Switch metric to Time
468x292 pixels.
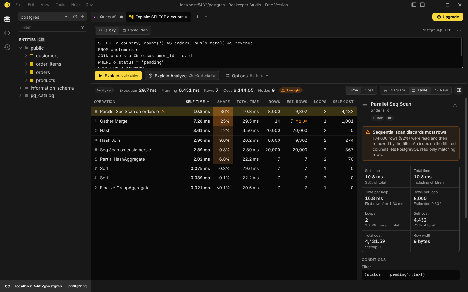[353, 90]
